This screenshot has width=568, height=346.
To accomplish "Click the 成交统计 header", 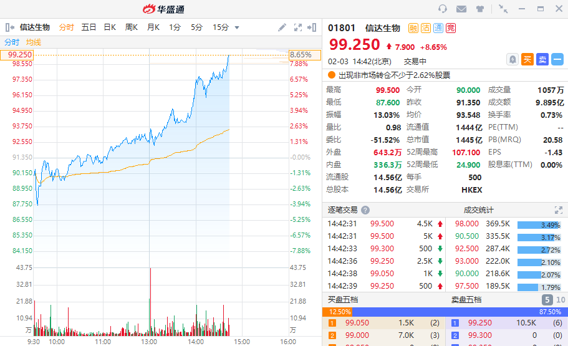I will [x=478, y=210].
